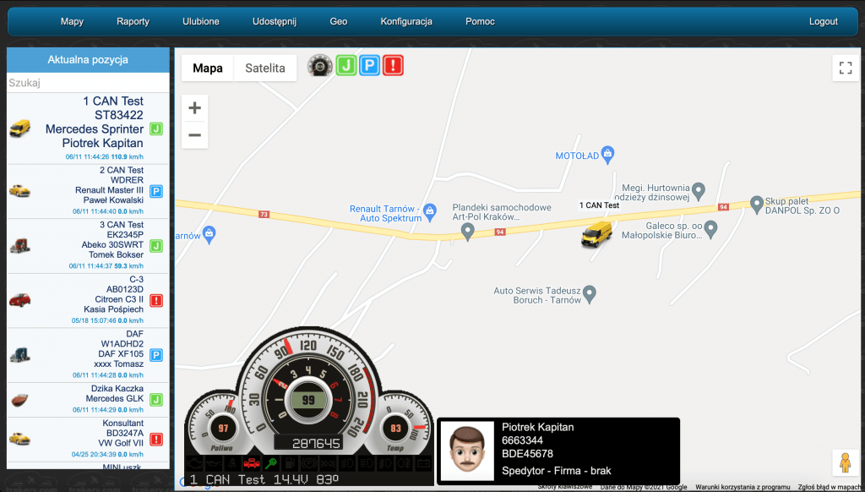Click green J status badge of 3 CAN Test

pyautogui.click(x=156, y=246)
